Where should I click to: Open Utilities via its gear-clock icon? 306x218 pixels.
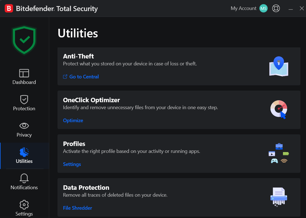(24, 152)
